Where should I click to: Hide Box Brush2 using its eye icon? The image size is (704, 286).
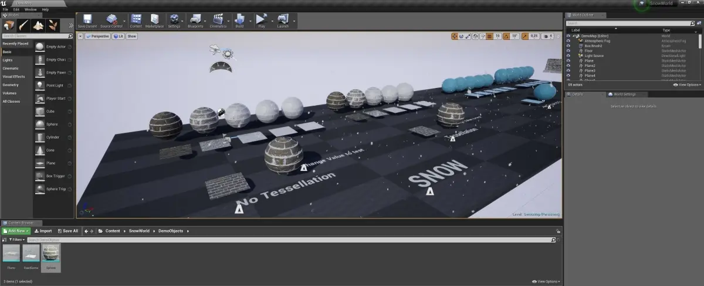tap(568, 46)
